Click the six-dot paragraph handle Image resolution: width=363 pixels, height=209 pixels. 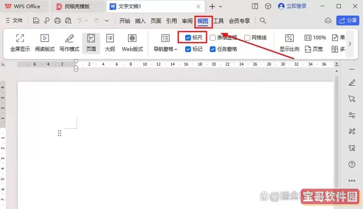pos(60,133)
